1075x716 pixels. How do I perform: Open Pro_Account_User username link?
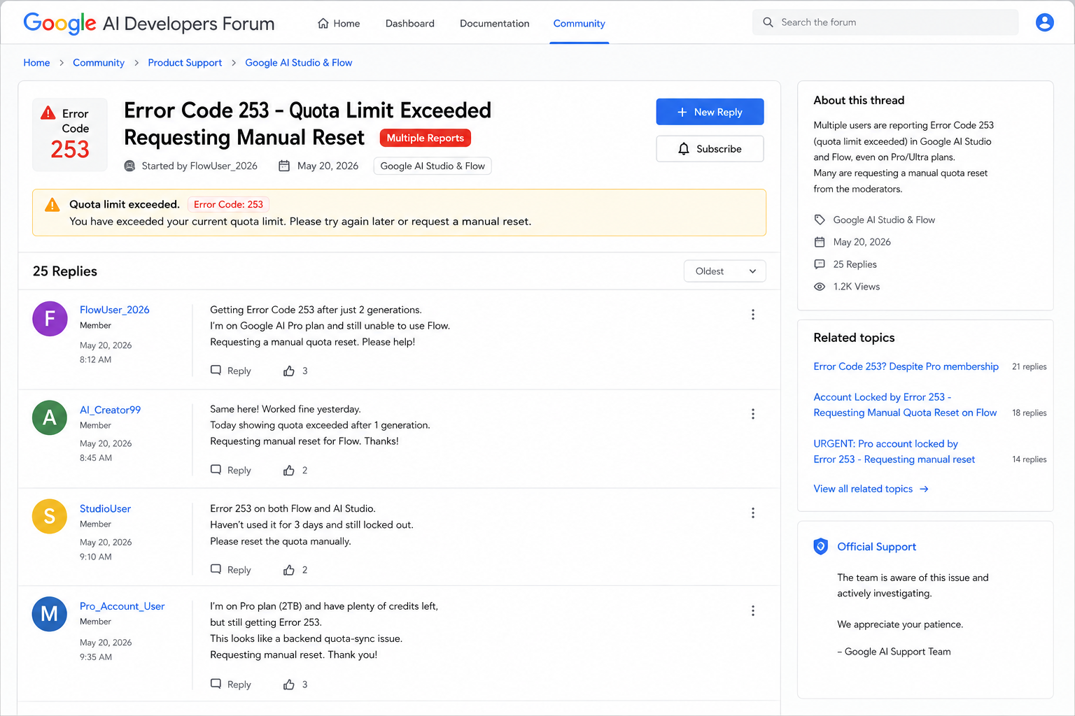coord(122,606)
